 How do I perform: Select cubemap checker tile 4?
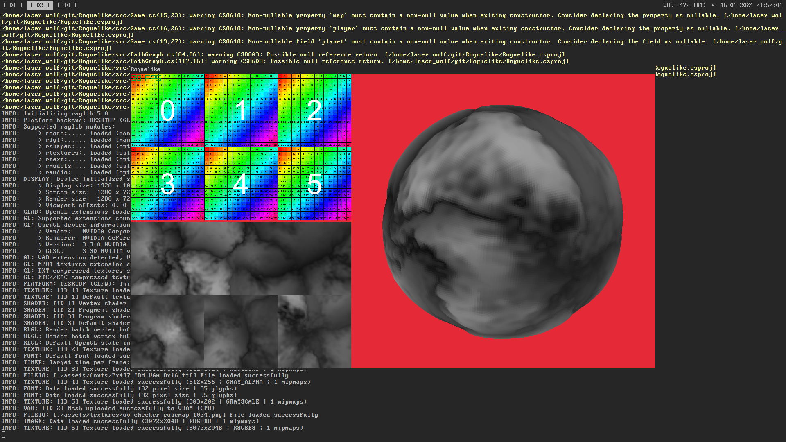pos(241,184)
